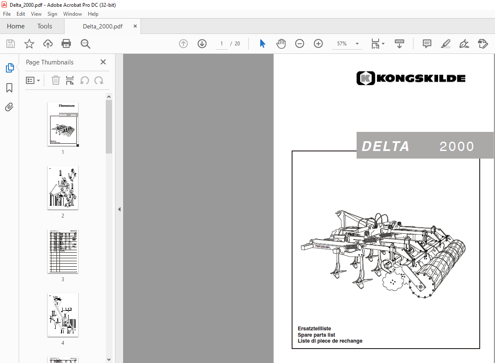
Task: Click the send/share file icon
Action: click(x=483, y=44)
